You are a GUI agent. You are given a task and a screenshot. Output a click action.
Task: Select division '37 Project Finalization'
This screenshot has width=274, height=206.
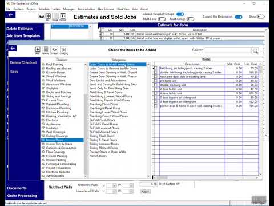62,168
